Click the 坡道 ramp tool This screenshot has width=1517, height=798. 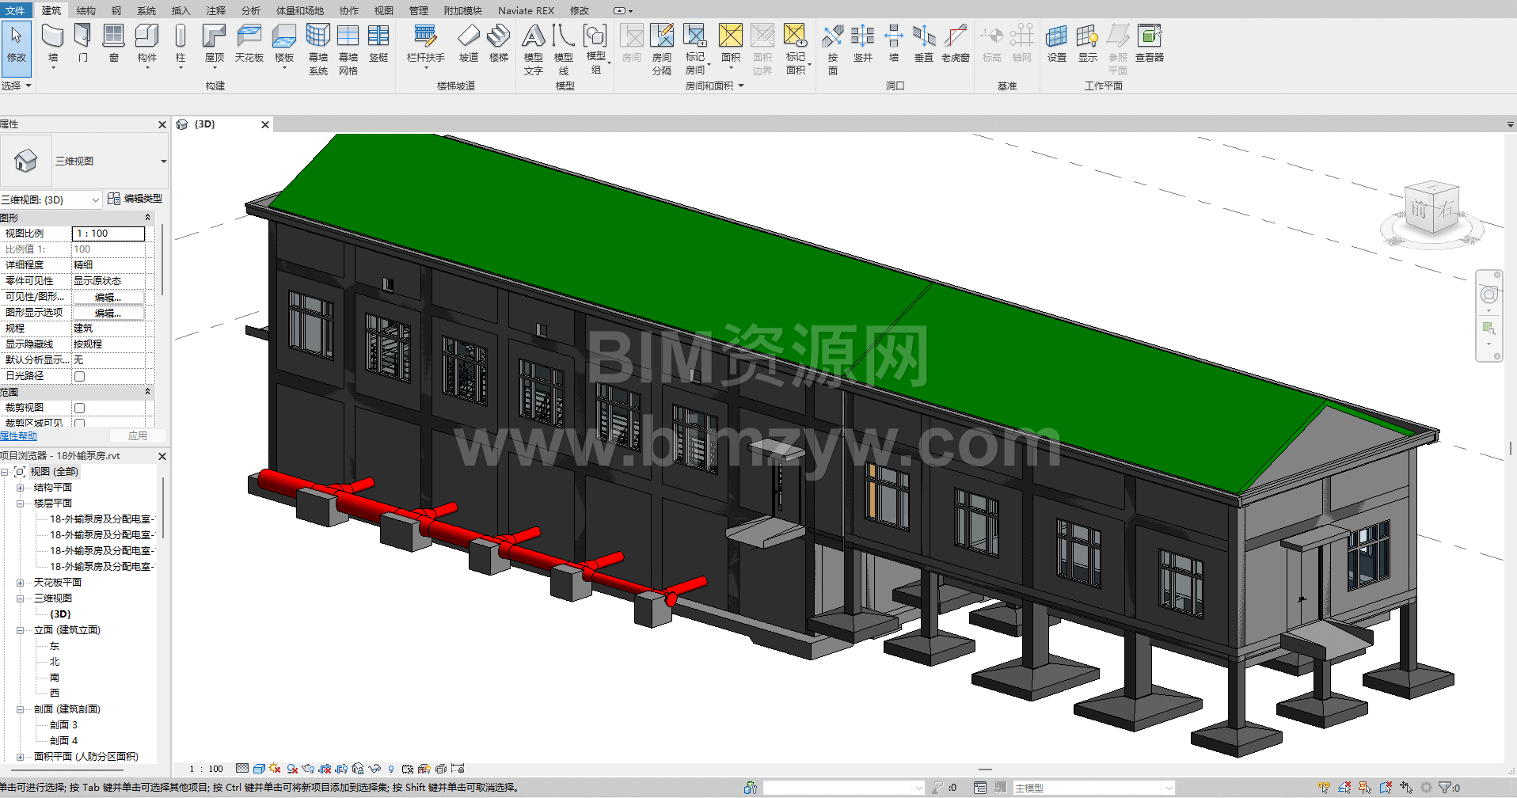(x=469, y=44)
